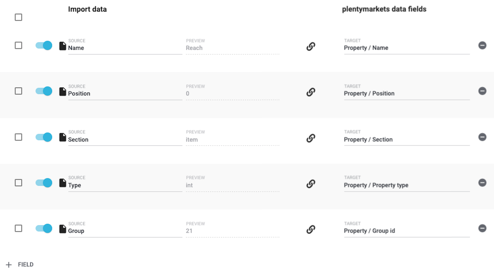494x278 pixels.
Task: Click the file icon beside the Type source
Action: tap(63, 183)
